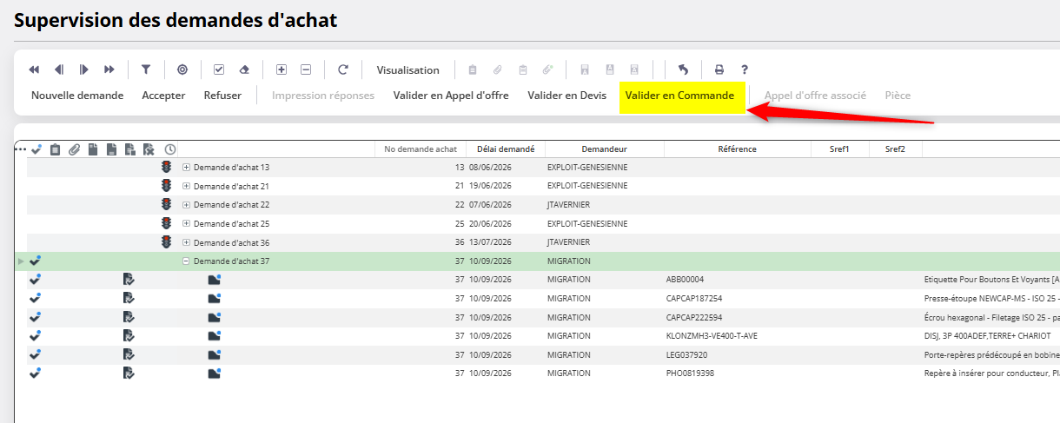Click date 13/07/2026
This screenshot has height=423, width=1060.
pyautogui.click(x=490, y=242)
